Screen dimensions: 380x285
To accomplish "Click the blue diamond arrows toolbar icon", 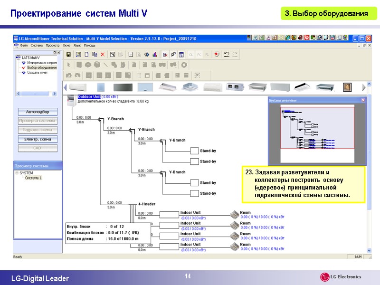I will (x=147, y=55).
